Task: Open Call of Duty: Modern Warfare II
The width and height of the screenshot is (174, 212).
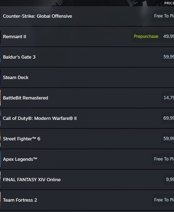Action: 40,118
